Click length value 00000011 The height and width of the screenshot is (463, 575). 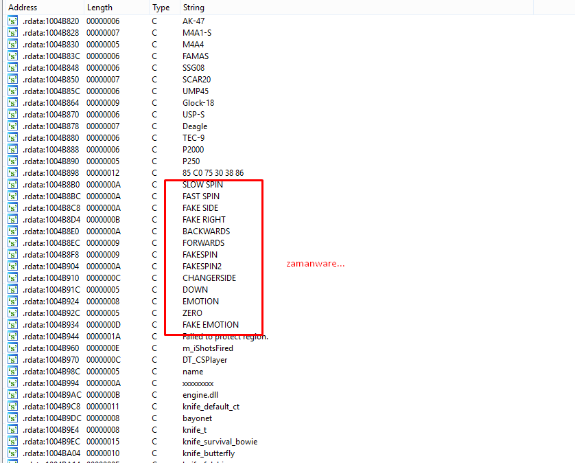point(103,407)
